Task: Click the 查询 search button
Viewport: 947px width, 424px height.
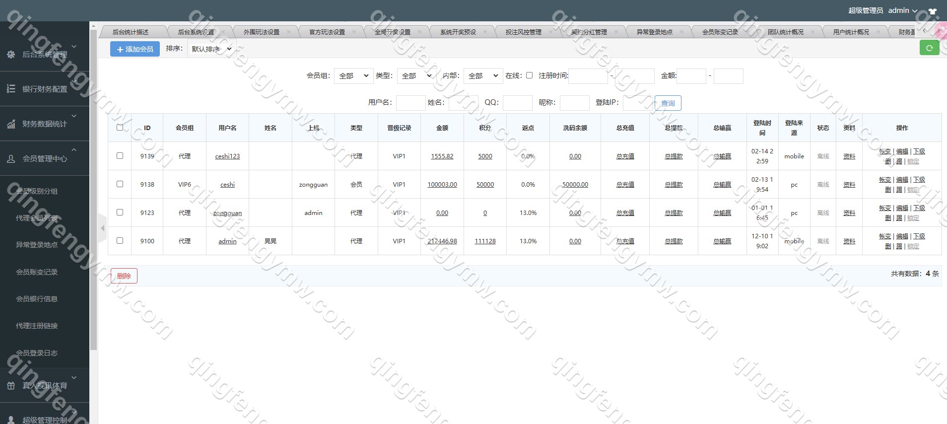Action: click(x=668, y=103)
